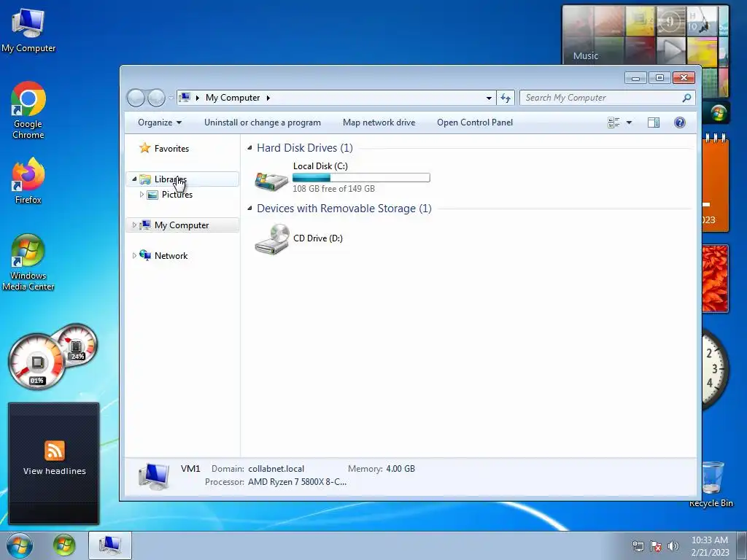Screen dimensions: 747x560
Task: Collapse the Libraries tree node
Action: 134,179
